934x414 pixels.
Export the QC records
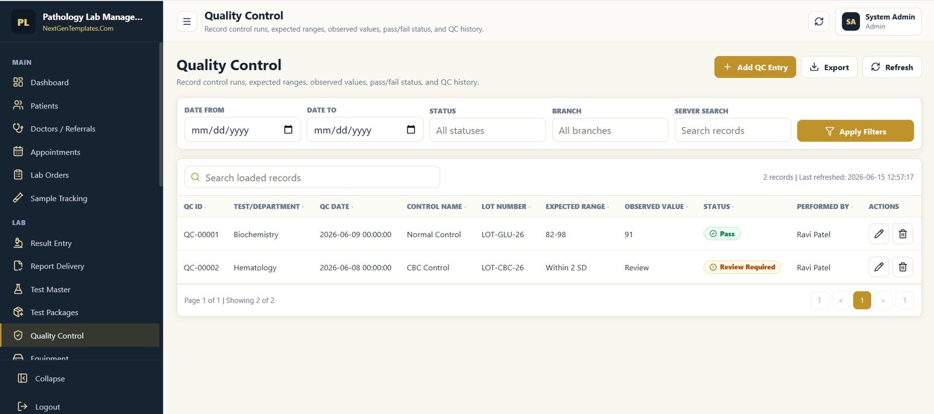pos(829,67)
